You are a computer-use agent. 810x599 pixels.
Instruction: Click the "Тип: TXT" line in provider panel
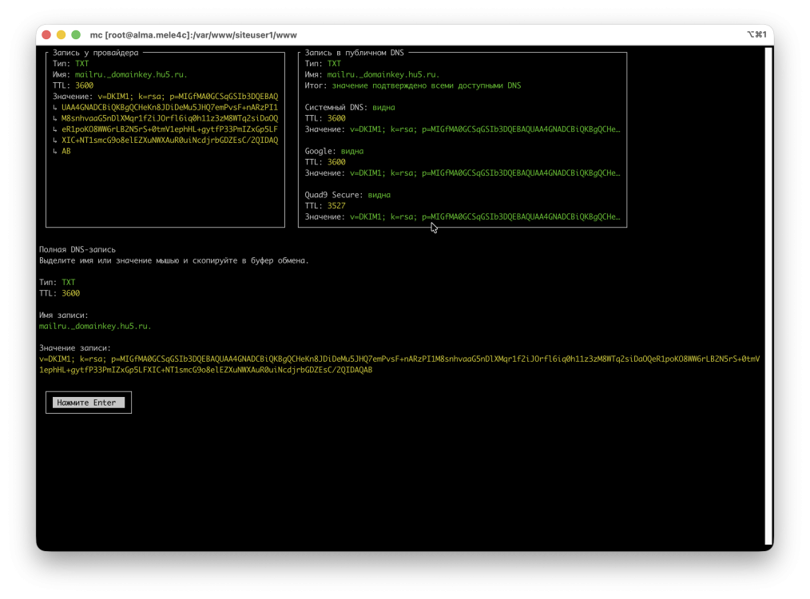[x=71, y=64]
